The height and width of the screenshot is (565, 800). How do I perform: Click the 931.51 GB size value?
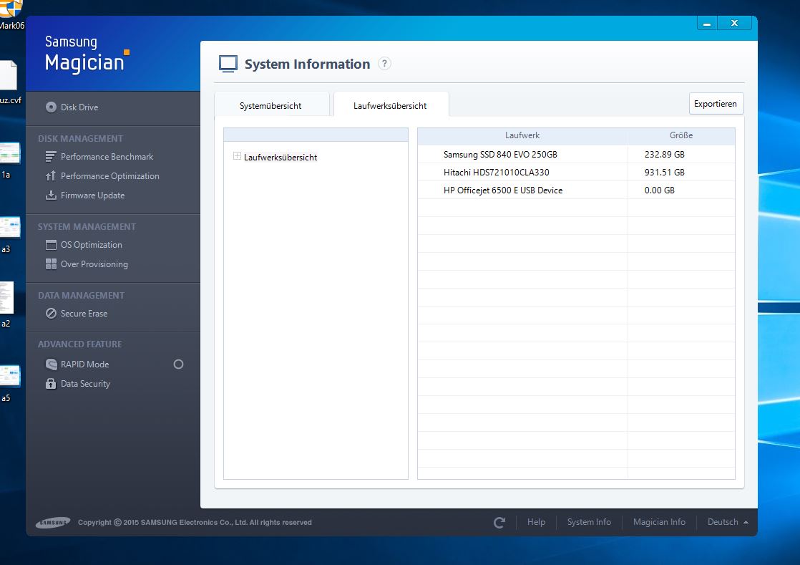click(664, 172)
